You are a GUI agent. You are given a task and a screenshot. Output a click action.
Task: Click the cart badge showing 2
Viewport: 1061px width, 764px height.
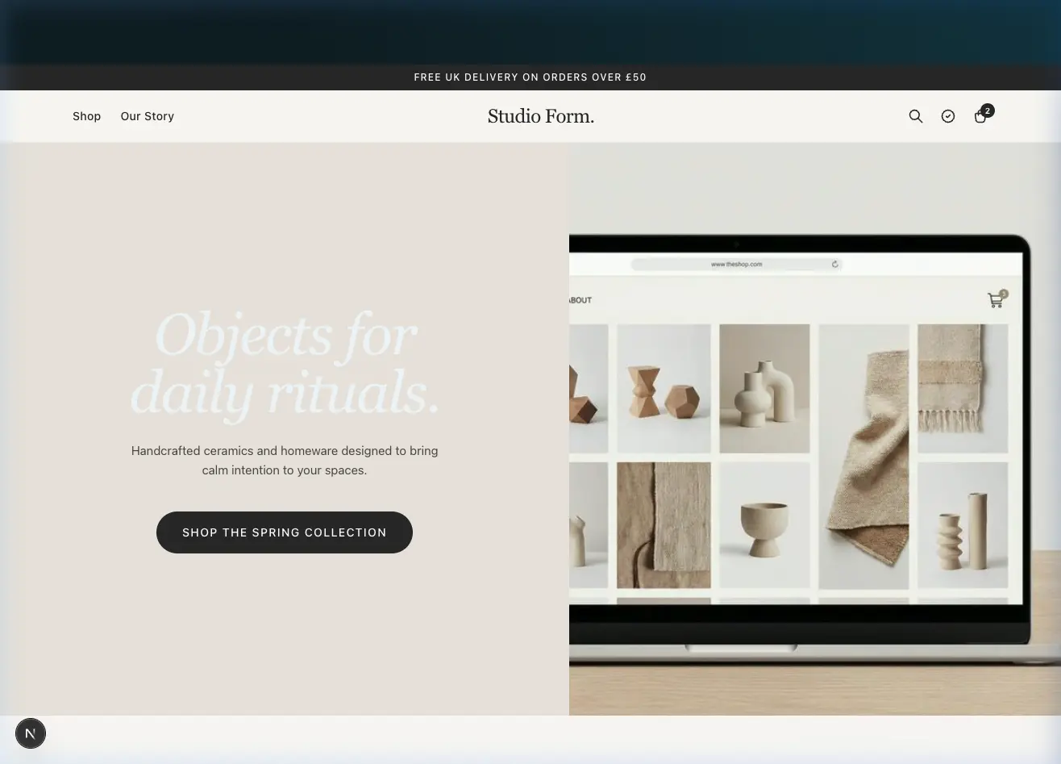click(x=988, y=110)
